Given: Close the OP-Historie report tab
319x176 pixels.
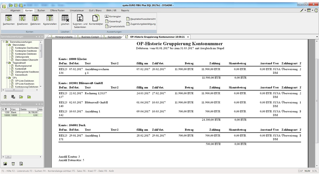Looking at the screenshot, I should point(188,37).
